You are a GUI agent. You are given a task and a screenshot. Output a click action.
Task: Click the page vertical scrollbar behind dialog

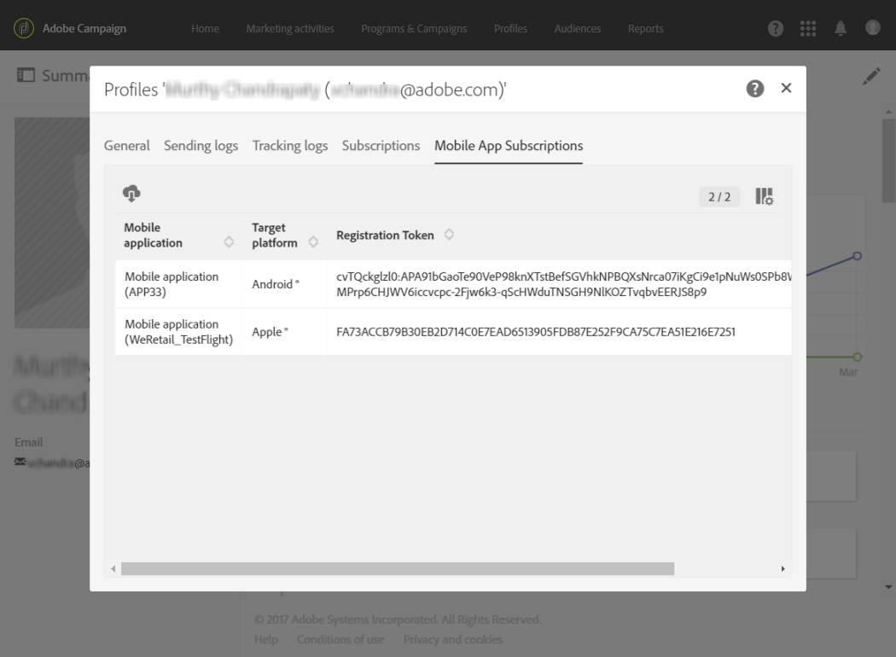click(x=888, y=160)
